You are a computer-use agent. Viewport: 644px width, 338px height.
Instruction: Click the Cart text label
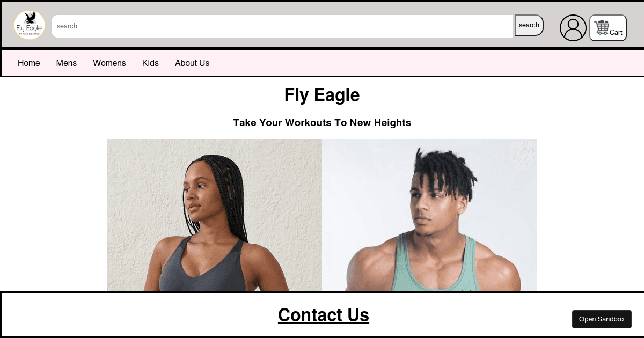616,33
